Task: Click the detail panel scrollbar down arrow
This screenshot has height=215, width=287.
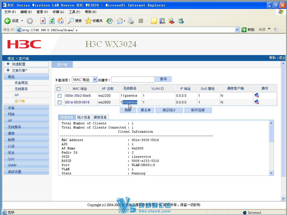Action: 271,173
